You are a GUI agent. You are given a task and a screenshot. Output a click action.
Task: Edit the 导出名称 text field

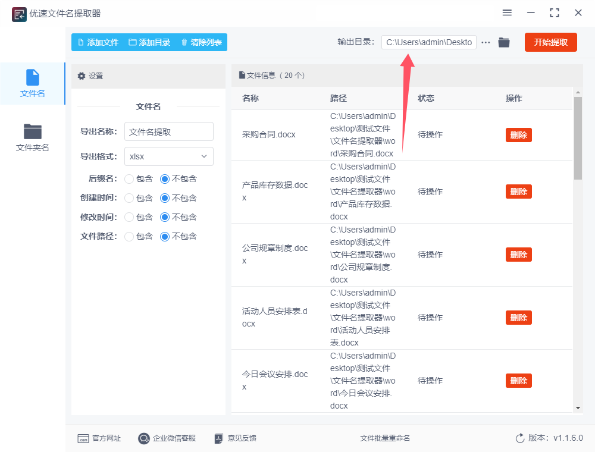(169, 131)
